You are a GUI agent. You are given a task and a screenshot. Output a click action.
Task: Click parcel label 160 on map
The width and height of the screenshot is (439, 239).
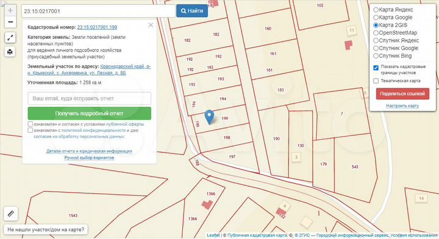click(x=268, y=29)
